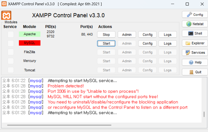Quit the XAMPP Control Panel
The image size is (208, 132).
click(x=195, y=72)
